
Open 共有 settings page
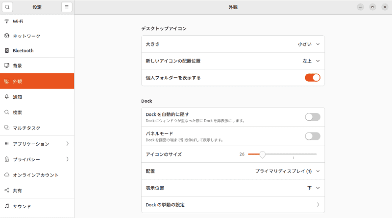37,191
